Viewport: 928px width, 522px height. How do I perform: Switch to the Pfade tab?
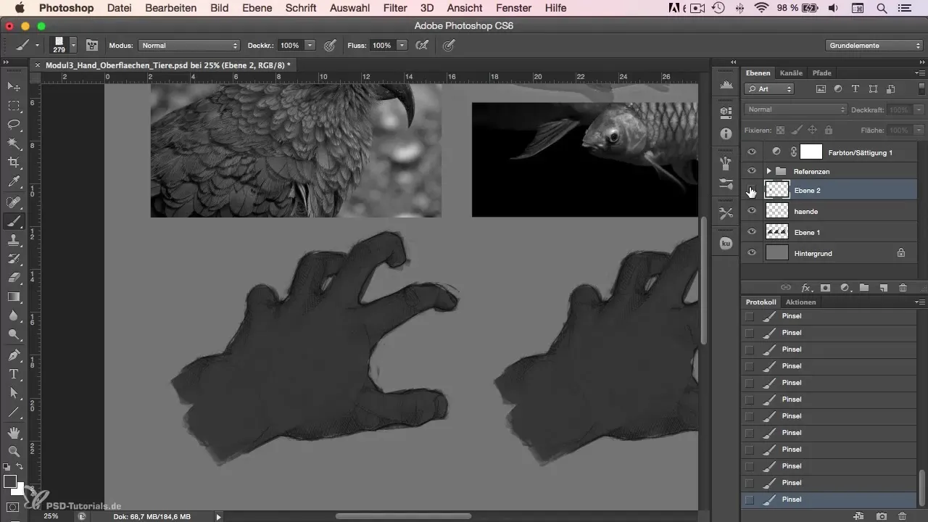click(x=822, y=73)
